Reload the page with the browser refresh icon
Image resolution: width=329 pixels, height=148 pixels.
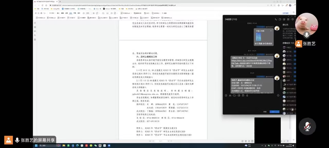[42, 5]
